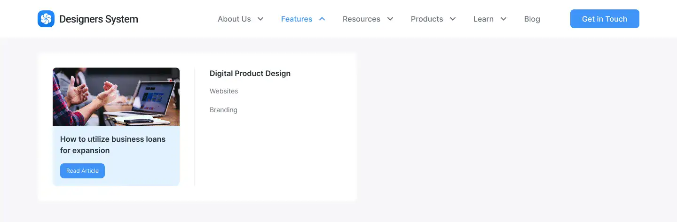677x222 pixels.
Task: Expand the Products chevron arrow
Action: point(453,19)
